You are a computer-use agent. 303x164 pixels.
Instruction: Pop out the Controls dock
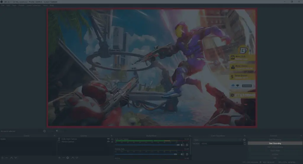click(x=301, y=136)
